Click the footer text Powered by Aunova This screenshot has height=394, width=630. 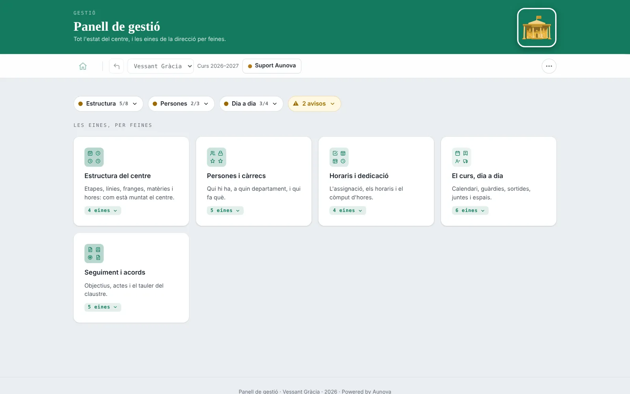[x=367, y=391]
